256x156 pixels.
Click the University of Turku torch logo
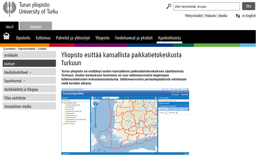tap(10, 9)
